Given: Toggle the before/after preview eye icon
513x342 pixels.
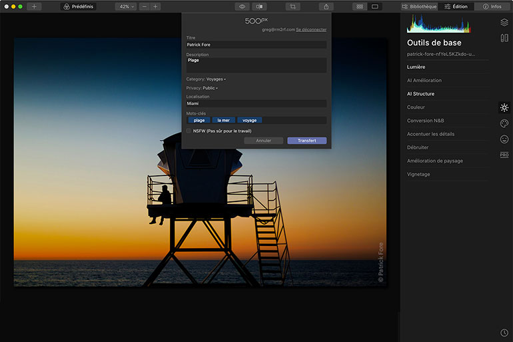Looking at the screenshot, I should pyautogui.click(x=242, y=7).
